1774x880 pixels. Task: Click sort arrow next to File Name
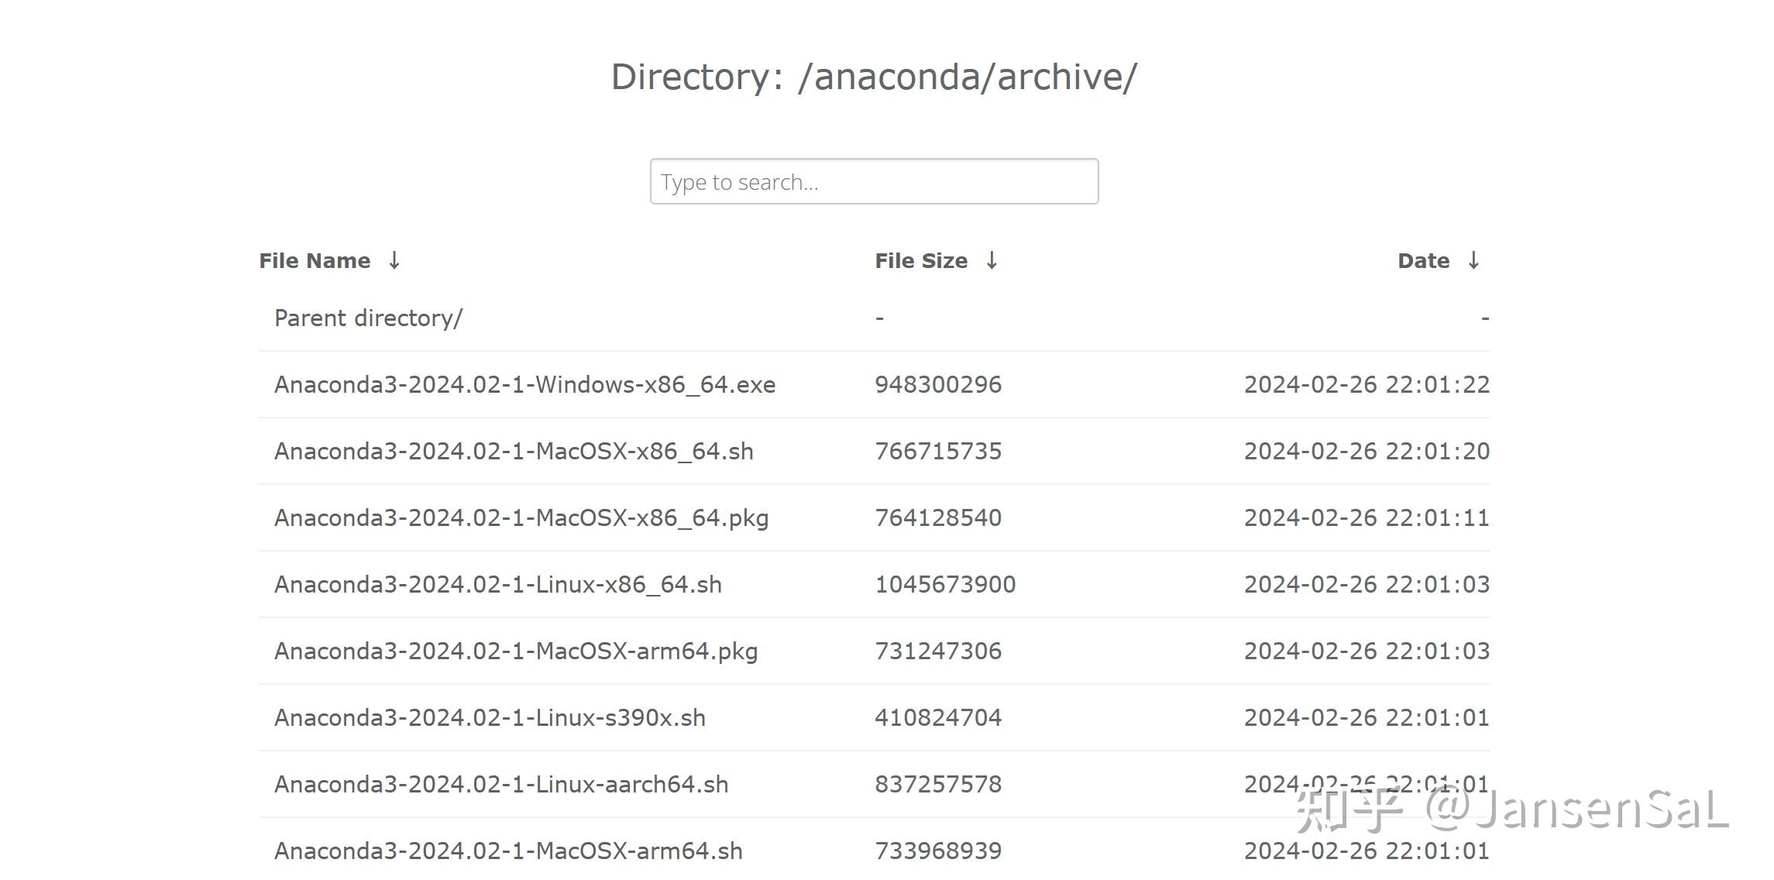(x=394, y=261)
